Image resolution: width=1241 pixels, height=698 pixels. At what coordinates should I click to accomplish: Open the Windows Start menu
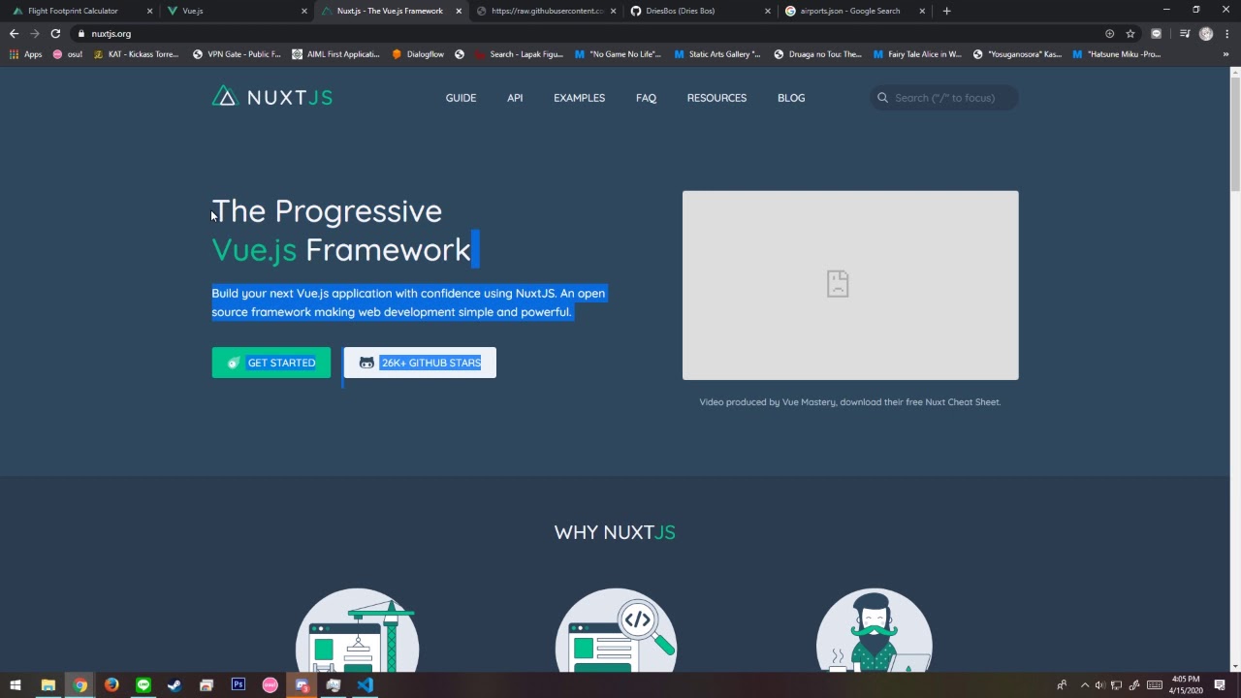16,685
